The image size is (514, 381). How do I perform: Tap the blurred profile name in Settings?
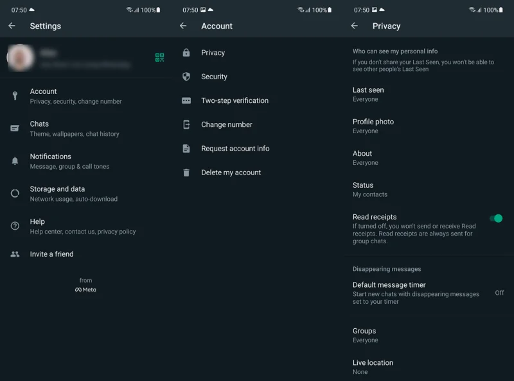[49, 53]
